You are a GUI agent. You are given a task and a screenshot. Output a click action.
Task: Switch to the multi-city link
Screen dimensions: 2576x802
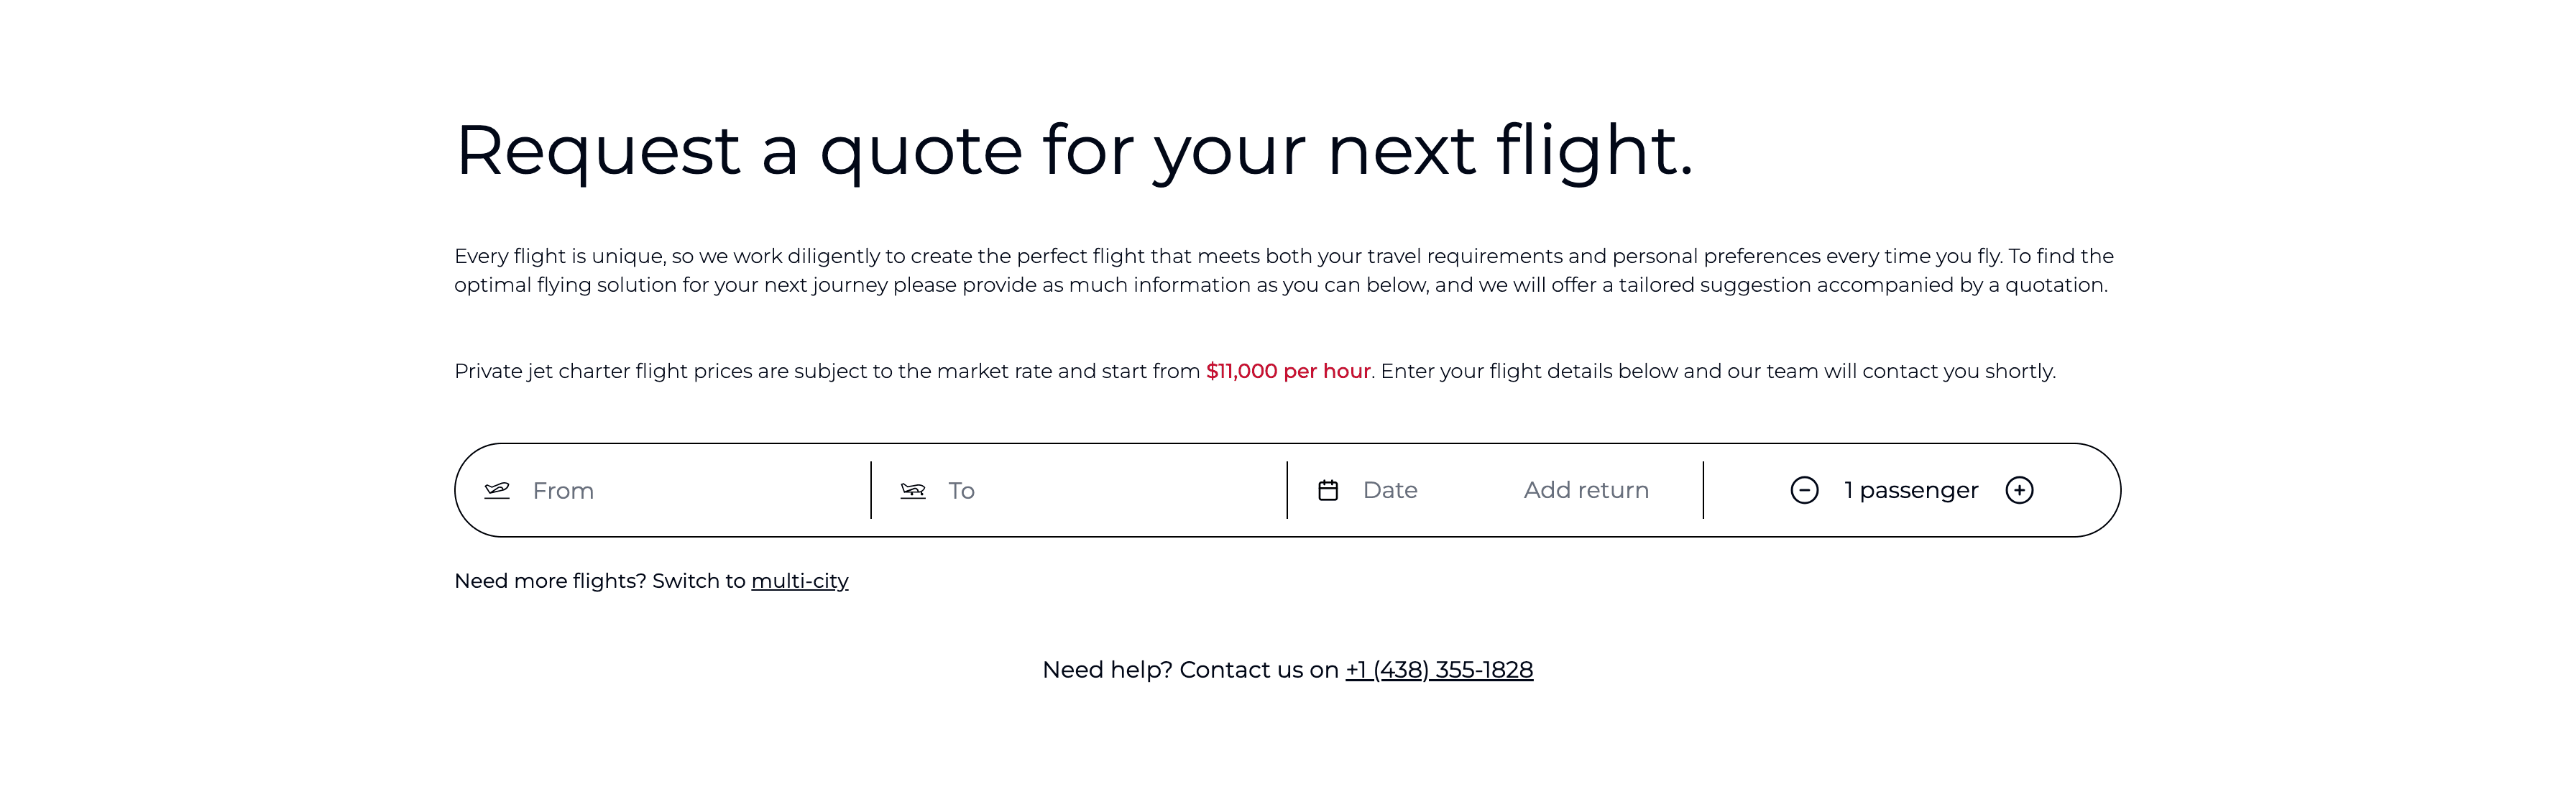[799, 581]
